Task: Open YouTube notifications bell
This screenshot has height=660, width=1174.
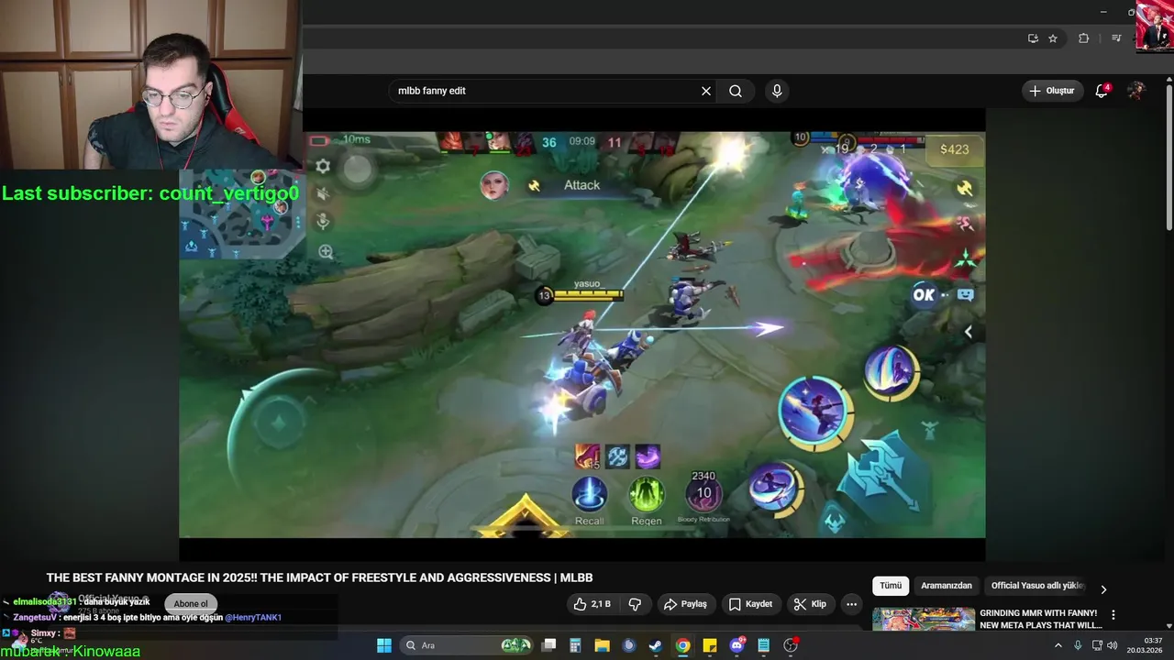Action: (1102, 91)
